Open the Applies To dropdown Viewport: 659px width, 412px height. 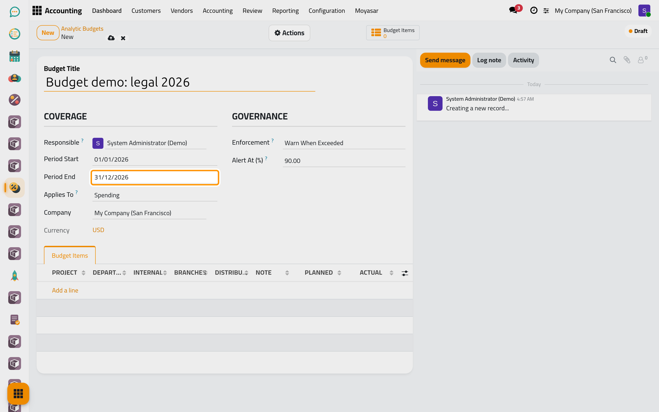(x=155, y=195)
